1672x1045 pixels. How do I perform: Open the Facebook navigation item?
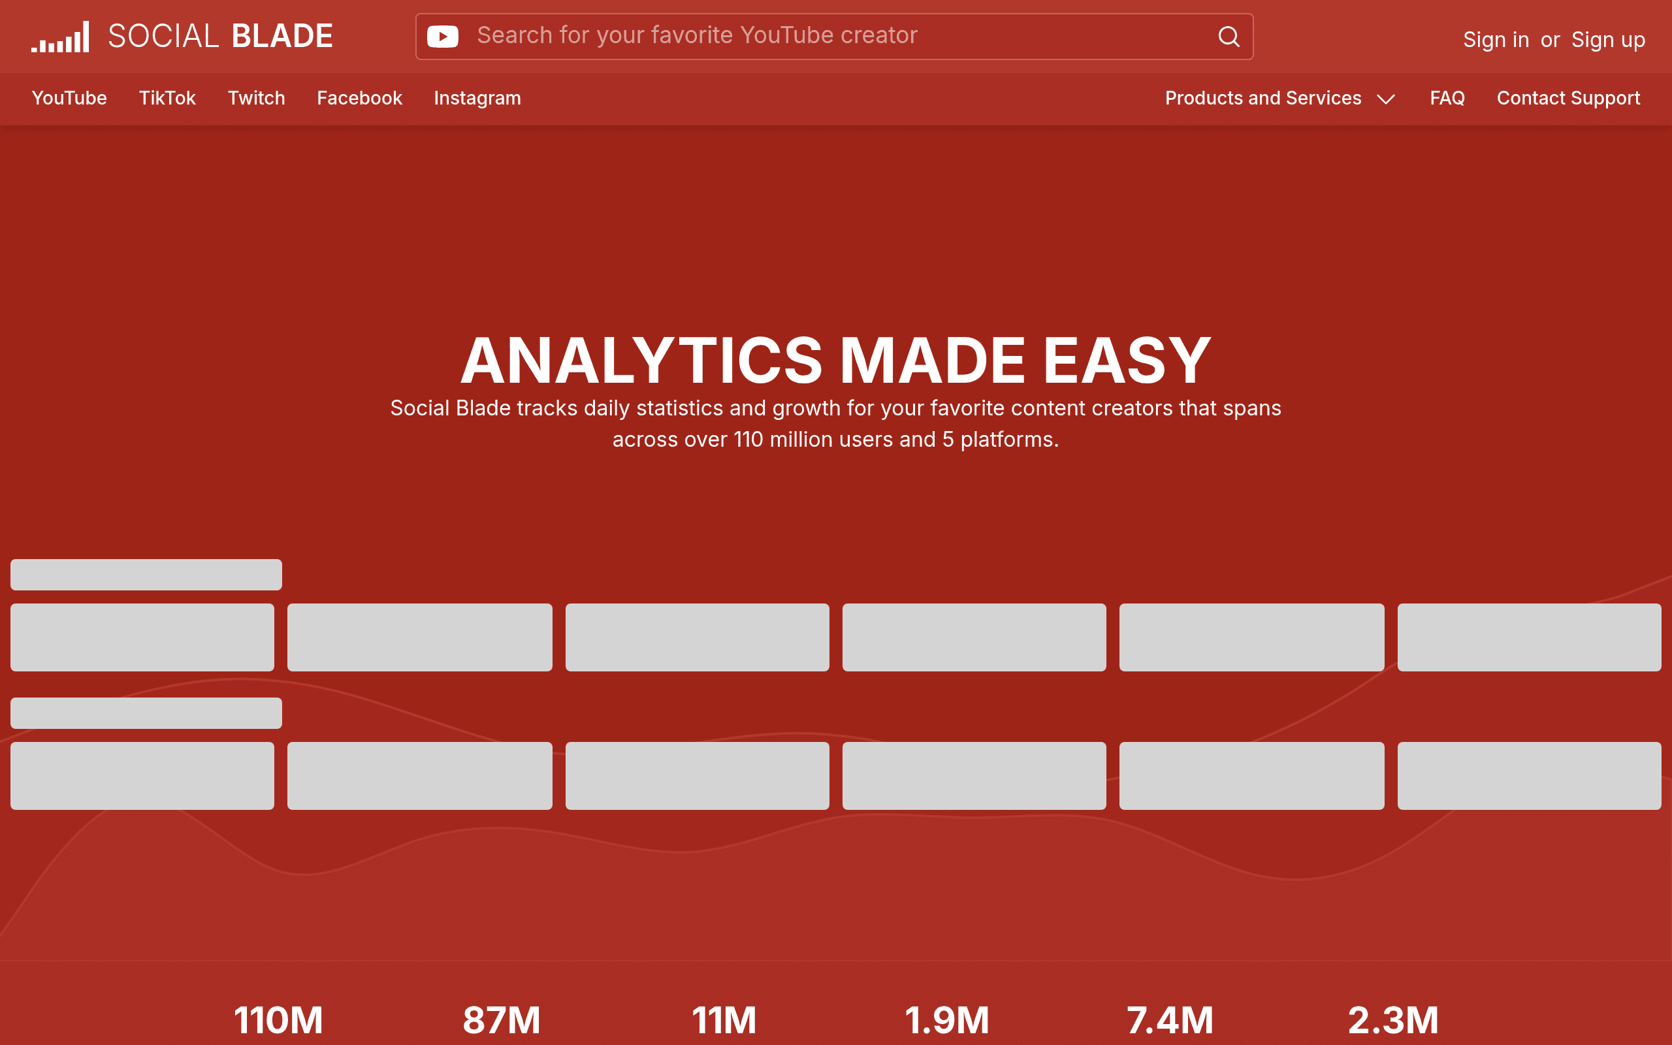coord(359,98)
